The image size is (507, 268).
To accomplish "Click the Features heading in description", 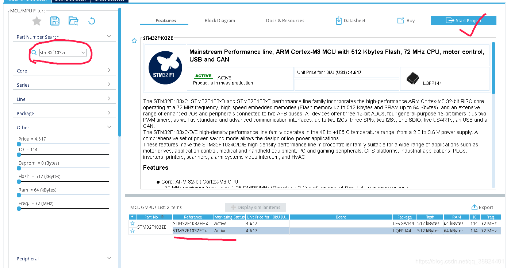I will tap(155, 167).
